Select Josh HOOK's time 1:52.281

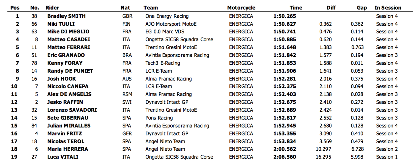pos(285,79)
